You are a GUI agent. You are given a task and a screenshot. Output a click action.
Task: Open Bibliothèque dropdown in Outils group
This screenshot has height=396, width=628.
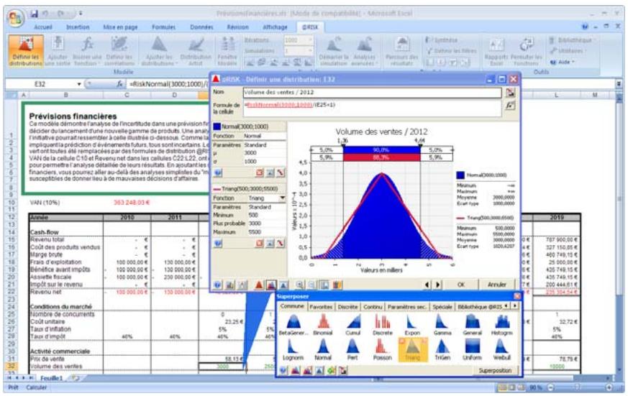click(x=571, y=40)
